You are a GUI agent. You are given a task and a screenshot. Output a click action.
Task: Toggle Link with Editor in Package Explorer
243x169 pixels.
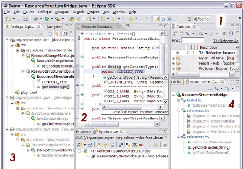coord(56,34)
